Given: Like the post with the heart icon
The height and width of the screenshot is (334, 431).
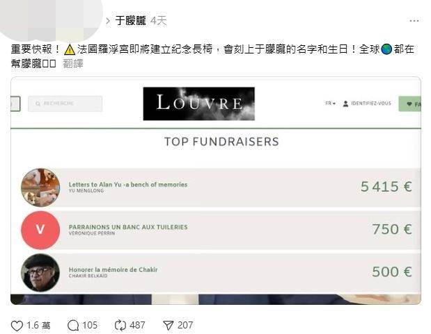Looking at the screenshot, I should 17,326.
